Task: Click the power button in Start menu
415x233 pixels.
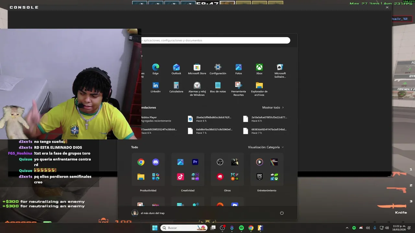Action: pyautogui.click(x=282, y=213)
